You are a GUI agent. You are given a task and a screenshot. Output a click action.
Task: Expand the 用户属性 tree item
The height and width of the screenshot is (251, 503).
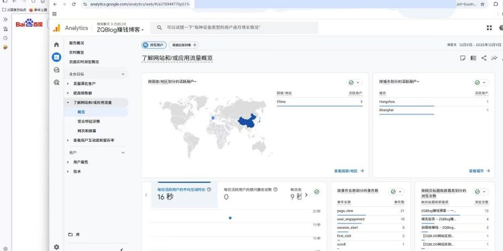pos(68,162)
